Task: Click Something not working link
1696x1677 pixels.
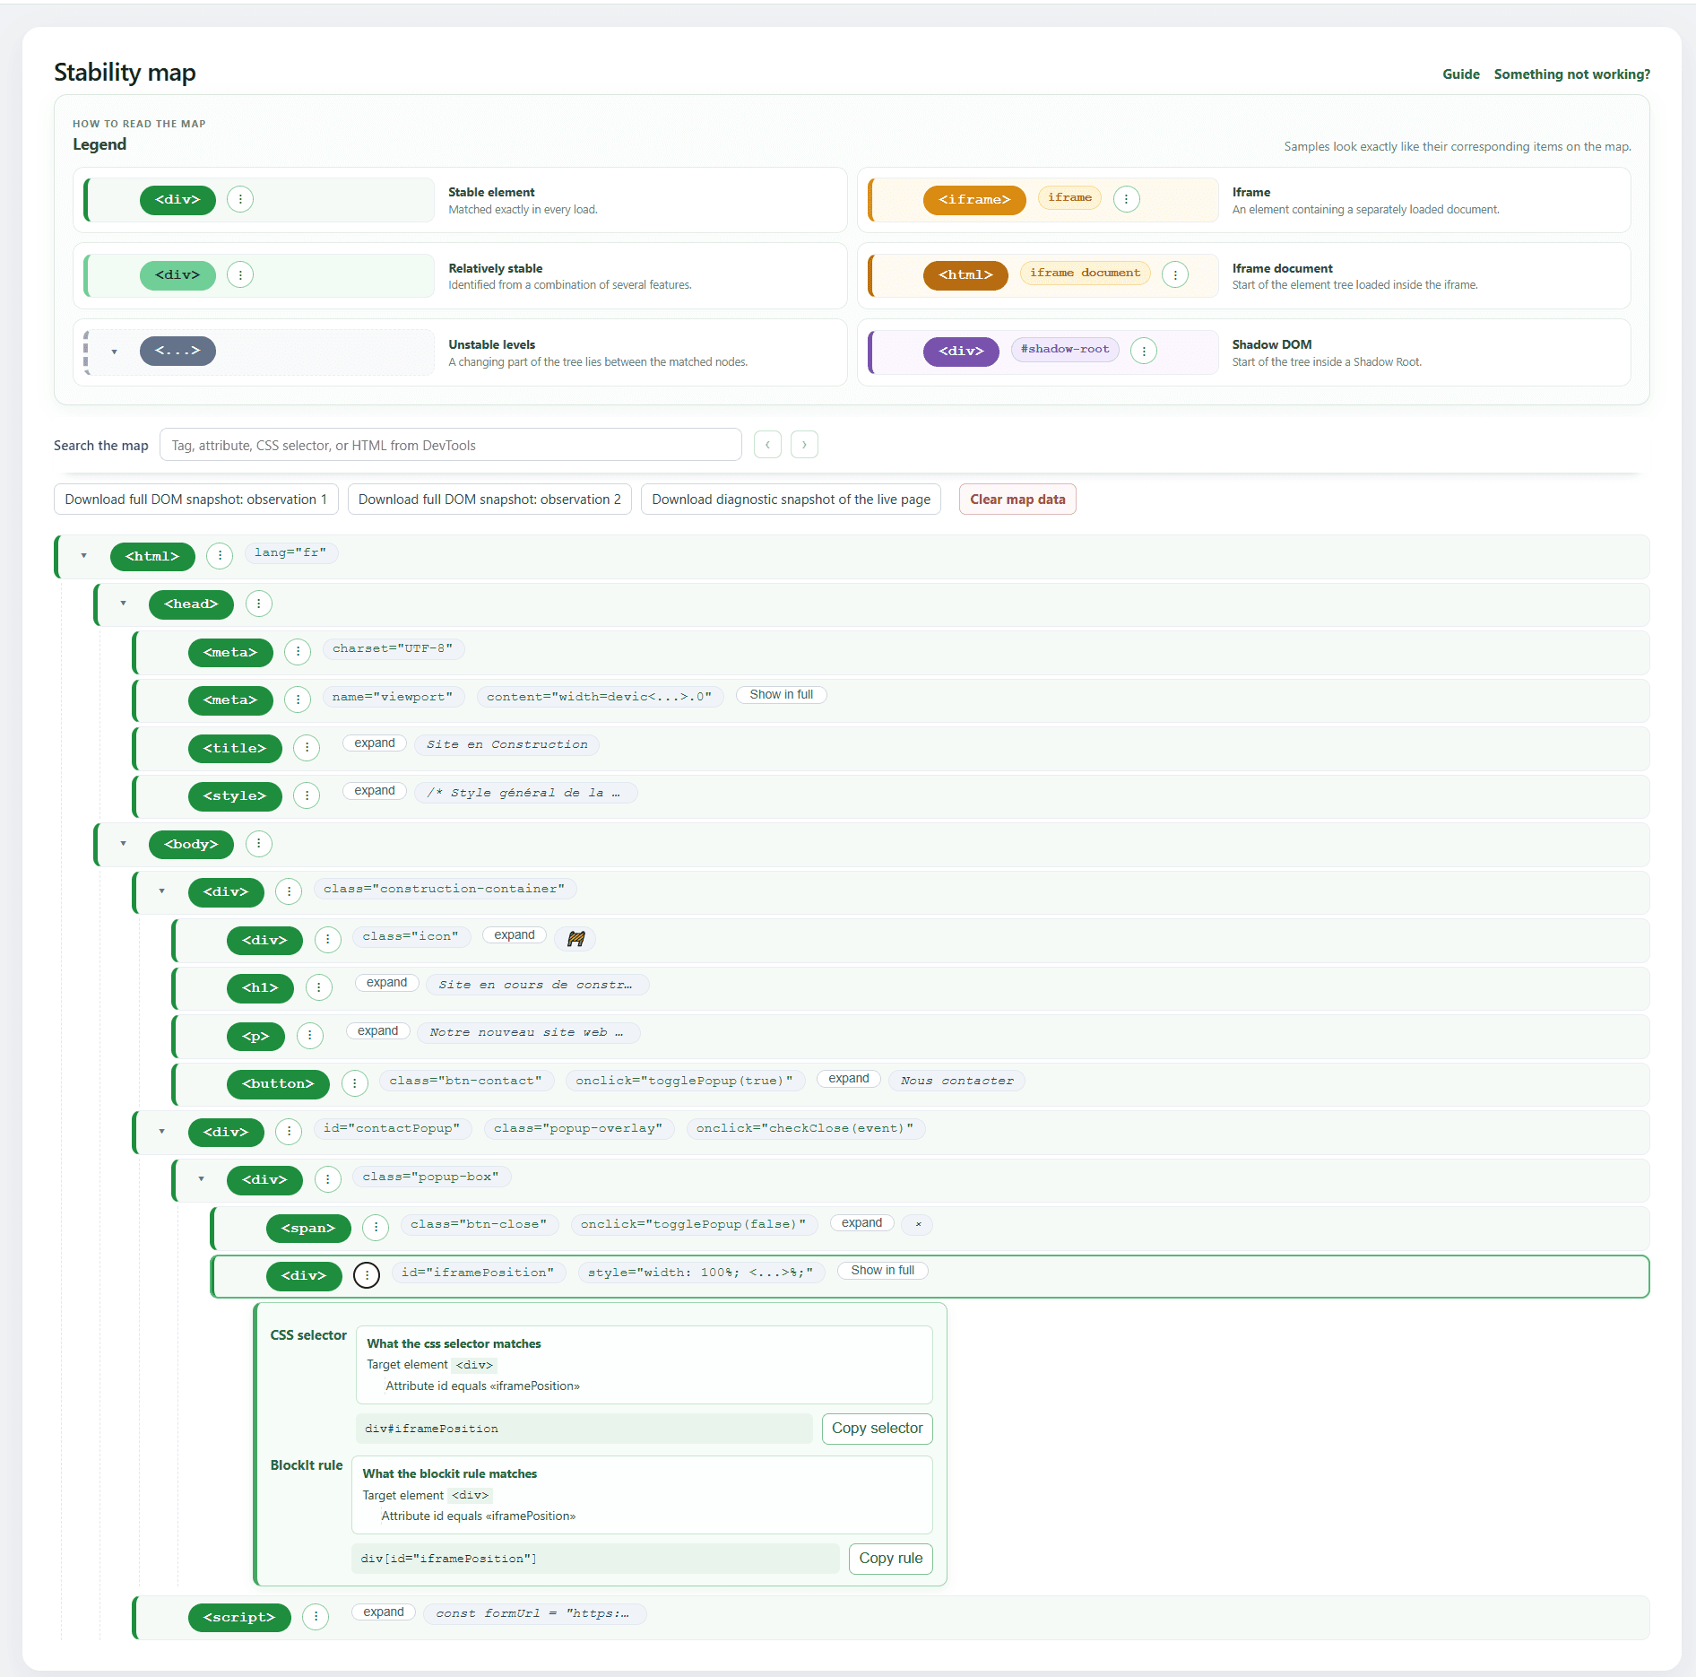Action: click(x=1572, y=74)
